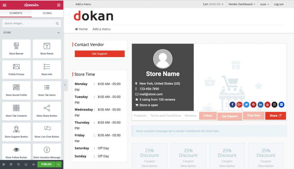Viewport: 294px width, 169px height.
Task: Collapse the Elementor side panel arrow
Action: [x=65, y=85]
